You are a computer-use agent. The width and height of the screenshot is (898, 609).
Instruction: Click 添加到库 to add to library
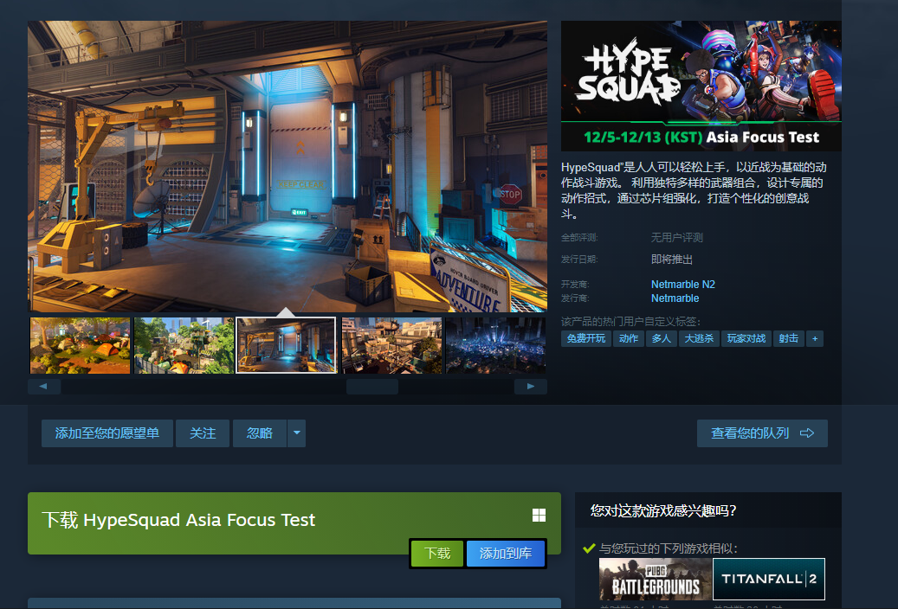tap(506, 553)
